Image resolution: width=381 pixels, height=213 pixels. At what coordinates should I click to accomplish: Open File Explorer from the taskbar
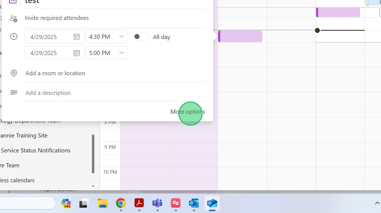pos(102,203)
